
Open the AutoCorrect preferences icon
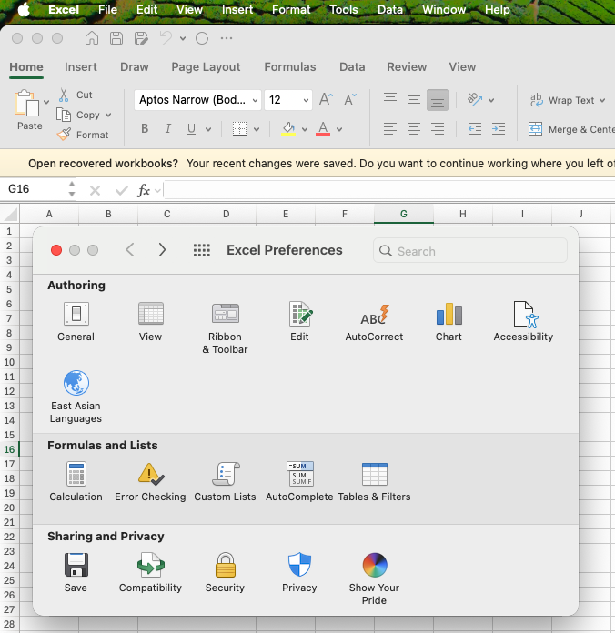coord(374,321)
